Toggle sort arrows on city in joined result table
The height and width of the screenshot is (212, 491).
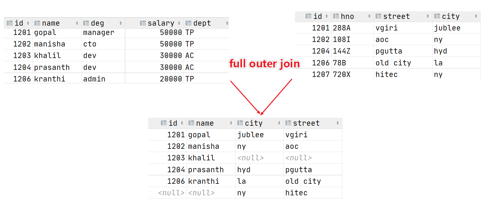(279, 123)
